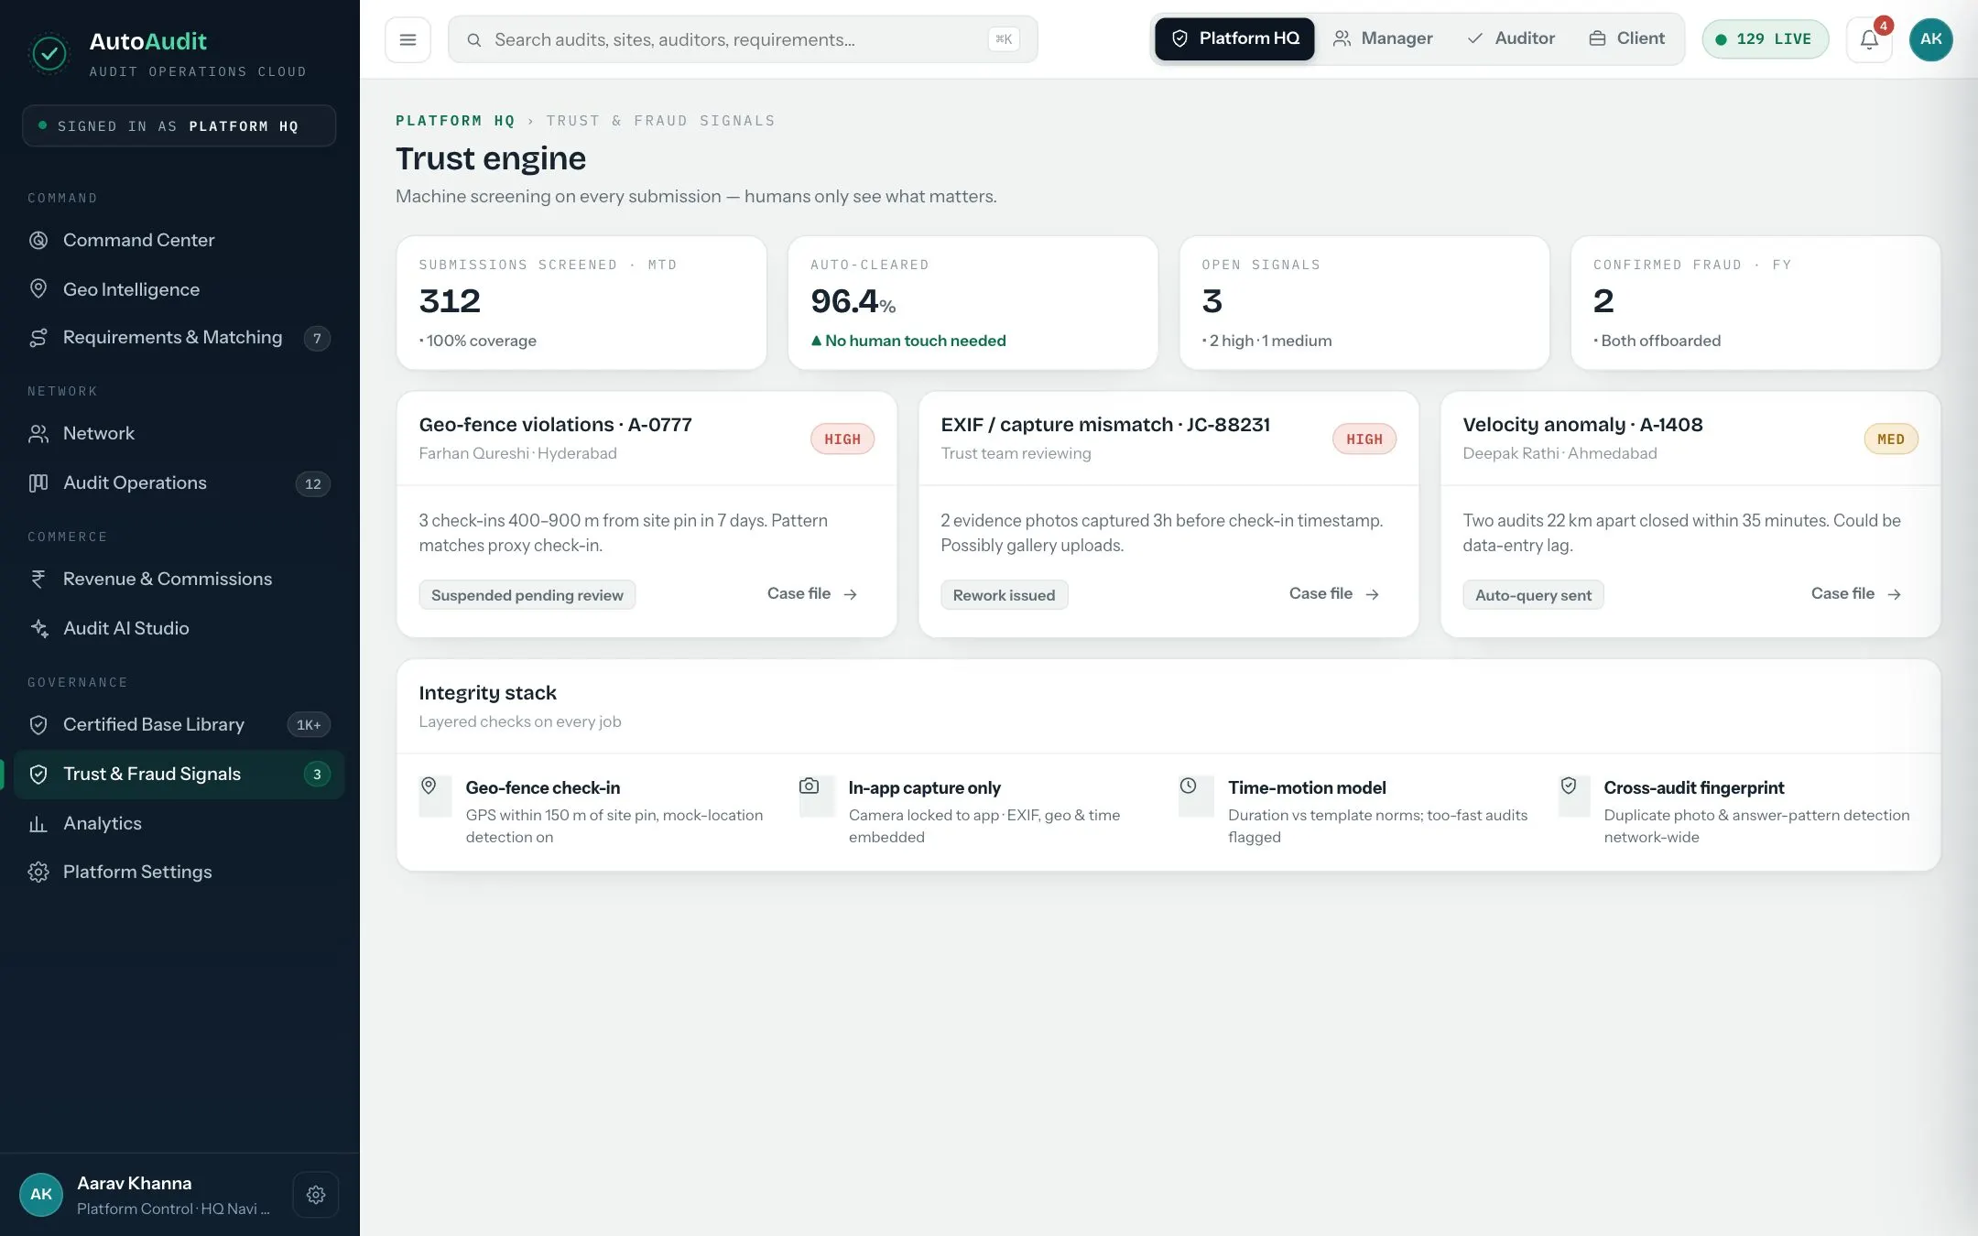
Task: Click the Analytics bar chart icon
Action: pyautogui.click(x=38, y=823)
